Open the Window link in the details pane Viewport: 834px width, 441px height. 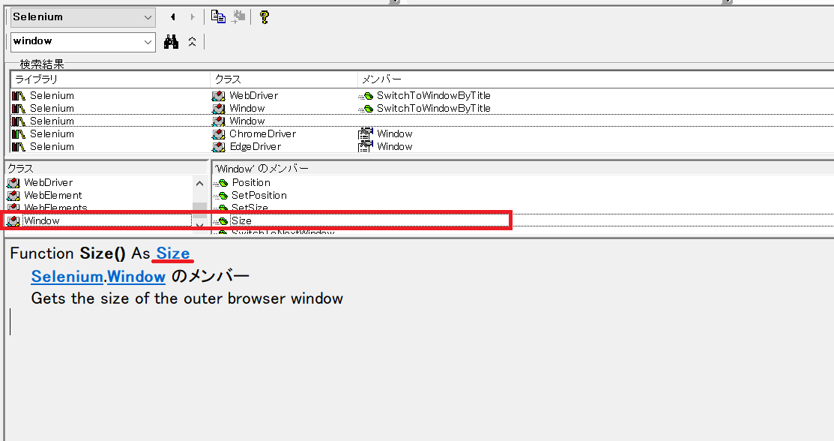[x=136, y=277]
